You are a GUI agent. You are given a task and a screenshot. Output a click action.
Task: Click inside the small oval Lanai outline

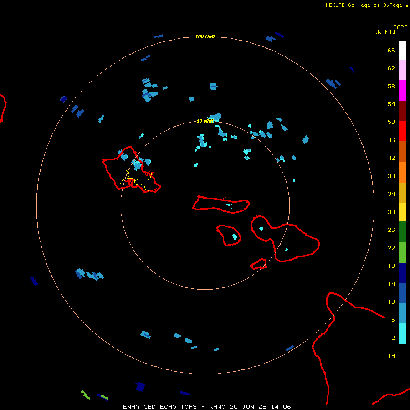pyautogui.click(x=229, y=236)
